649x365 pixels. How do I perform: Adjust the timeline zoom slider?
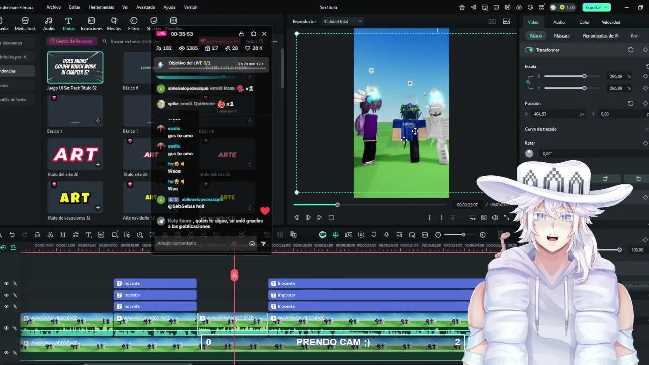tap(463, 235)
